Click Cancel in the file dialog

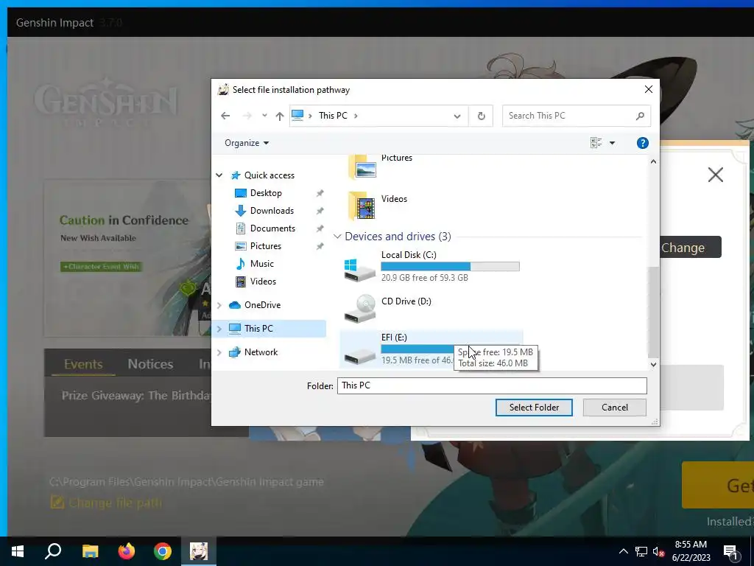615,407
